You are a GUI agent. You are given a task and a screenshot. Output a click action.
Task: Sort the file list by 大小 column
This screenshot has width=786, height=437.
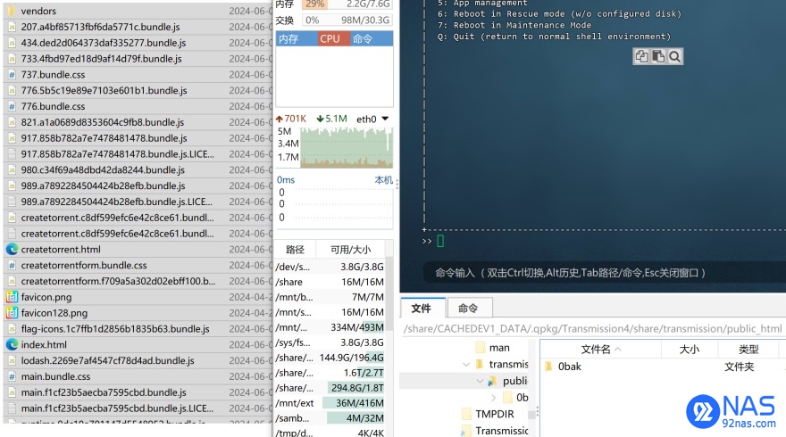click(690, 350)
